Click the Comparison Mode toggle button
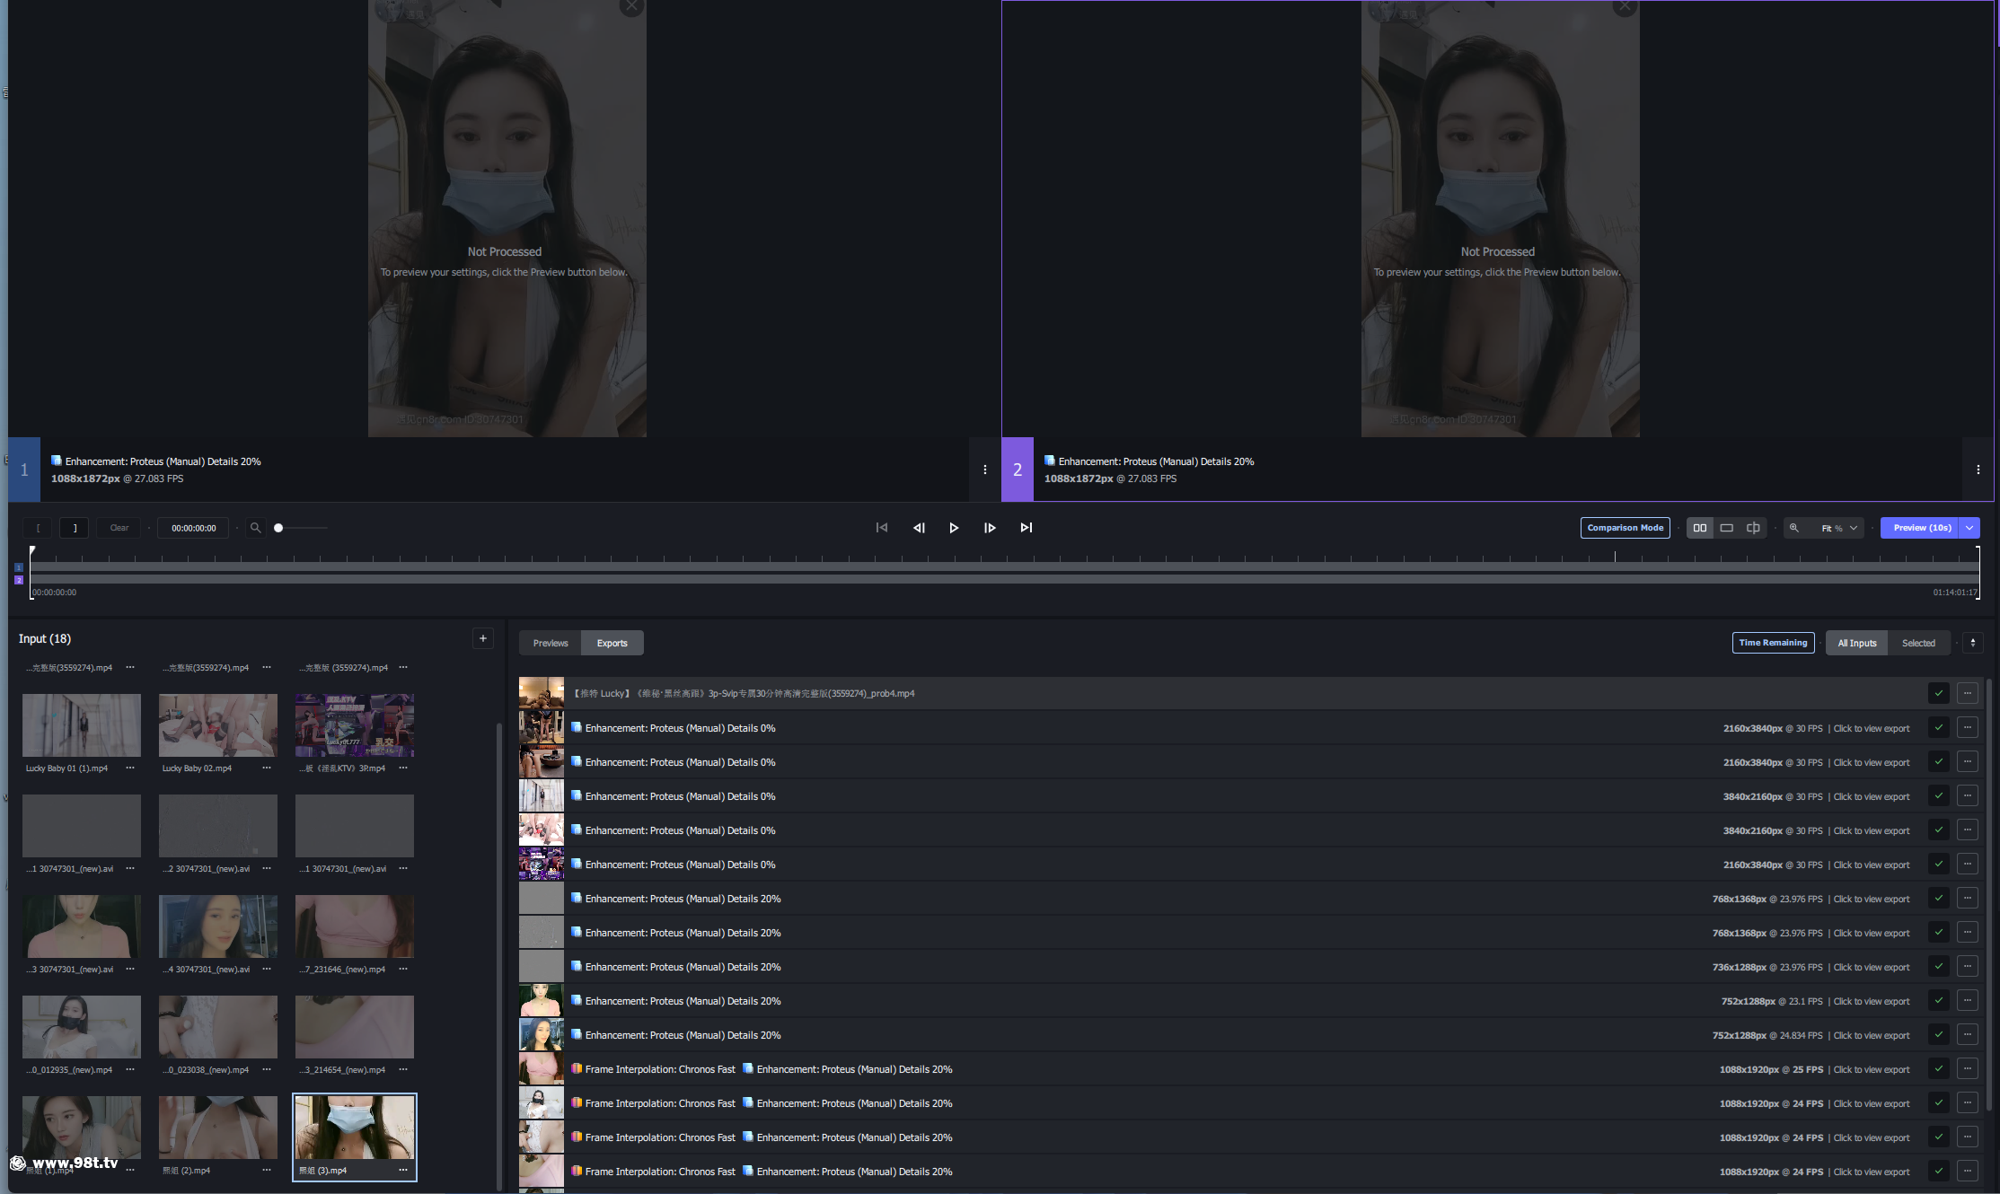The image size is (2000, 1194). (x=1624, y=527)
